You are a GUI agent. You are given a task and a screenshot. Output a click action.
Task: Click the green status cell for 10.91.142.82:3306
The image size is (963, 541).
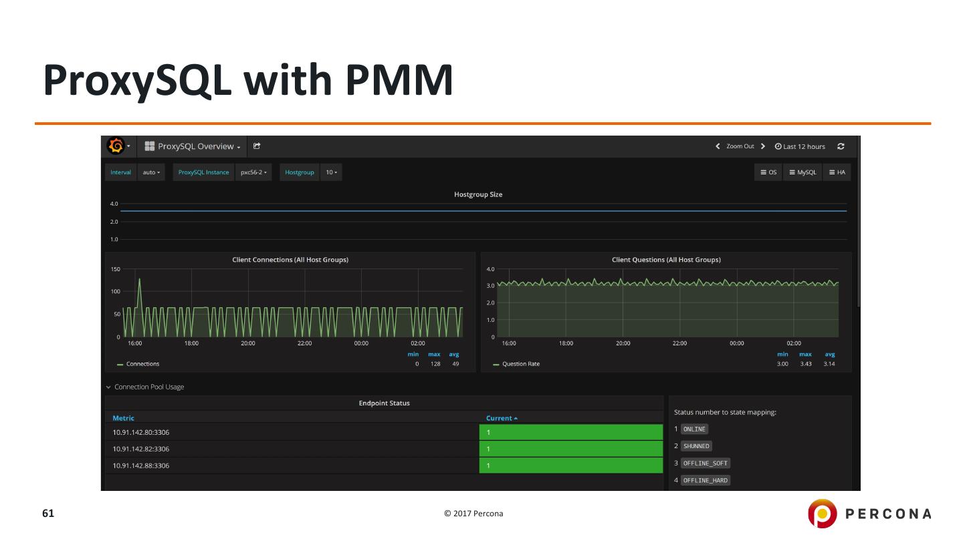tap(571, 449)
